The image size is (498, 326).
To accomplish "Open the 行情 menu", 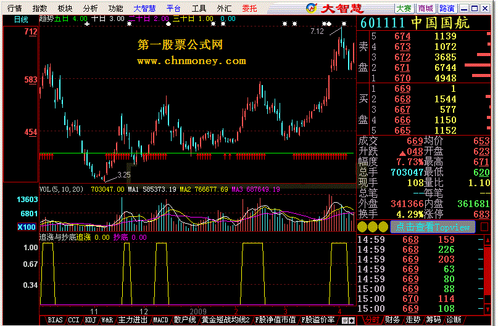I will click(14, 8).
